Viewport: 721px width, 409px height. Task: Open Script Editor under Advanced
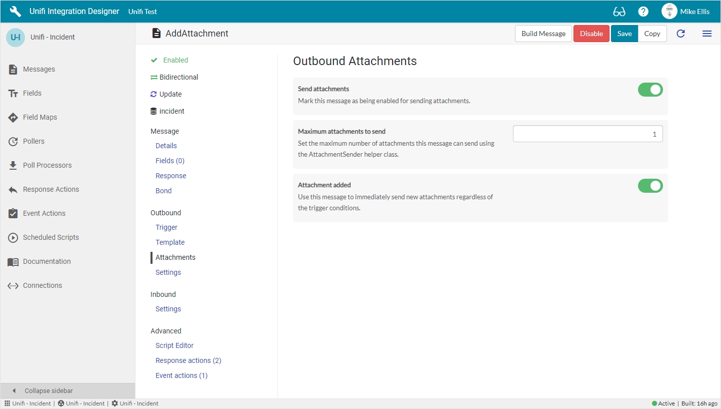[x=174, y=345]
